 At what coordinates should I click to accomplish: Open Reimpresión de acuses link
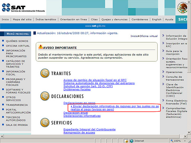click(x=79, y=132)
